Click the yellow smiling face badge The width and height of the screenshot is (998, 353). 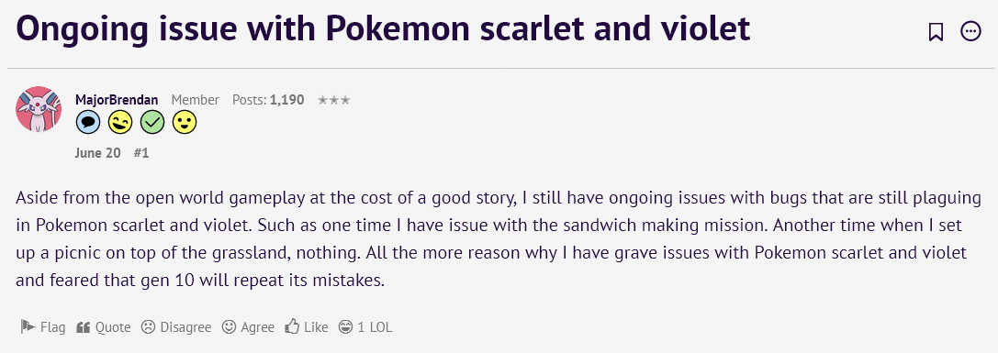coord(185,122)
